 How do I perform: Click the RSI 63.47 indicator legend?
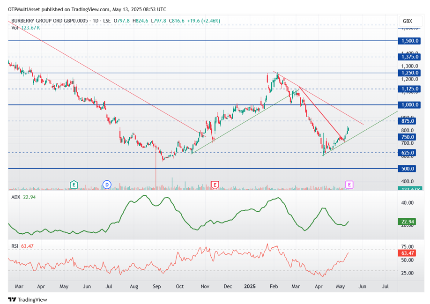point(22,246)
